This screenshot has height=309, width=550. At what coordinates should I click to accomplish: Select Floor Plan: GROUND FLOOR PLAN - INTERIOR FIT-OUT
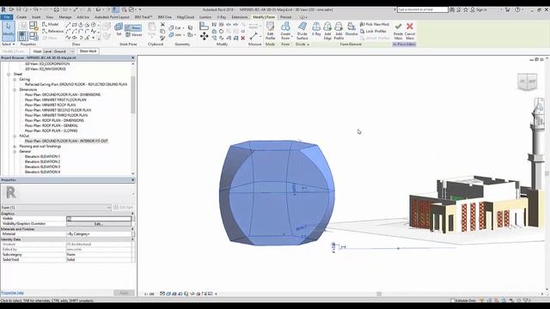coord(66,141)
